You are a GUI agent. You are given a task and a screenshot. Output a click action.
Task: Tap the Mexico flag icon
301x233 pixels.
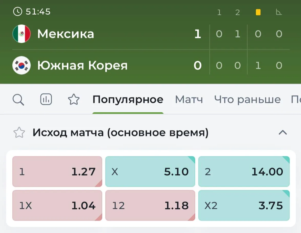coord(22,34)
